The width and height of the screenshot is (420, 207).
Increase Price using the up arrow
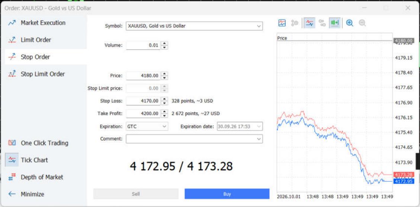click(x=164, y=74)
